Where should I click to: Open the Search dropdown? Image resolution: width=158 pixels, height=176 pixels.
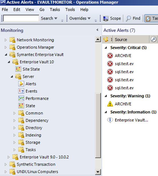click(49, 18)
